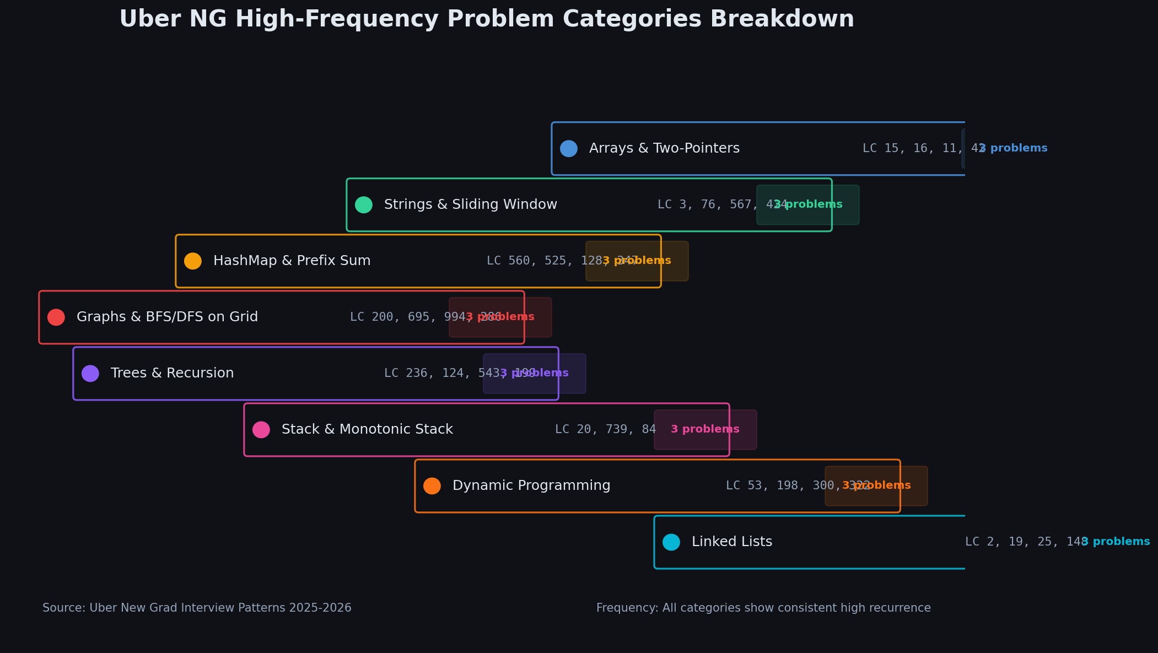This screenshot has width=1158, height=653.
Task: Select the Arrays & Two-Pointers label
Action: point(664,149)
